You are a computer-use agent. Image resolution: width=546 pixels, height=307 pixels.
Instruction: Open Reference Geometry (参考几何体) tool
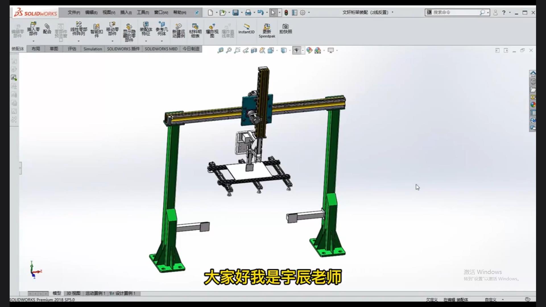[162, 28]
